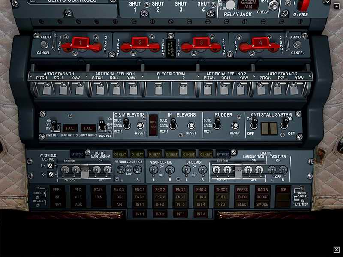
Task: Click the MECH JAM warning light
Action: [x=153, y=125]
